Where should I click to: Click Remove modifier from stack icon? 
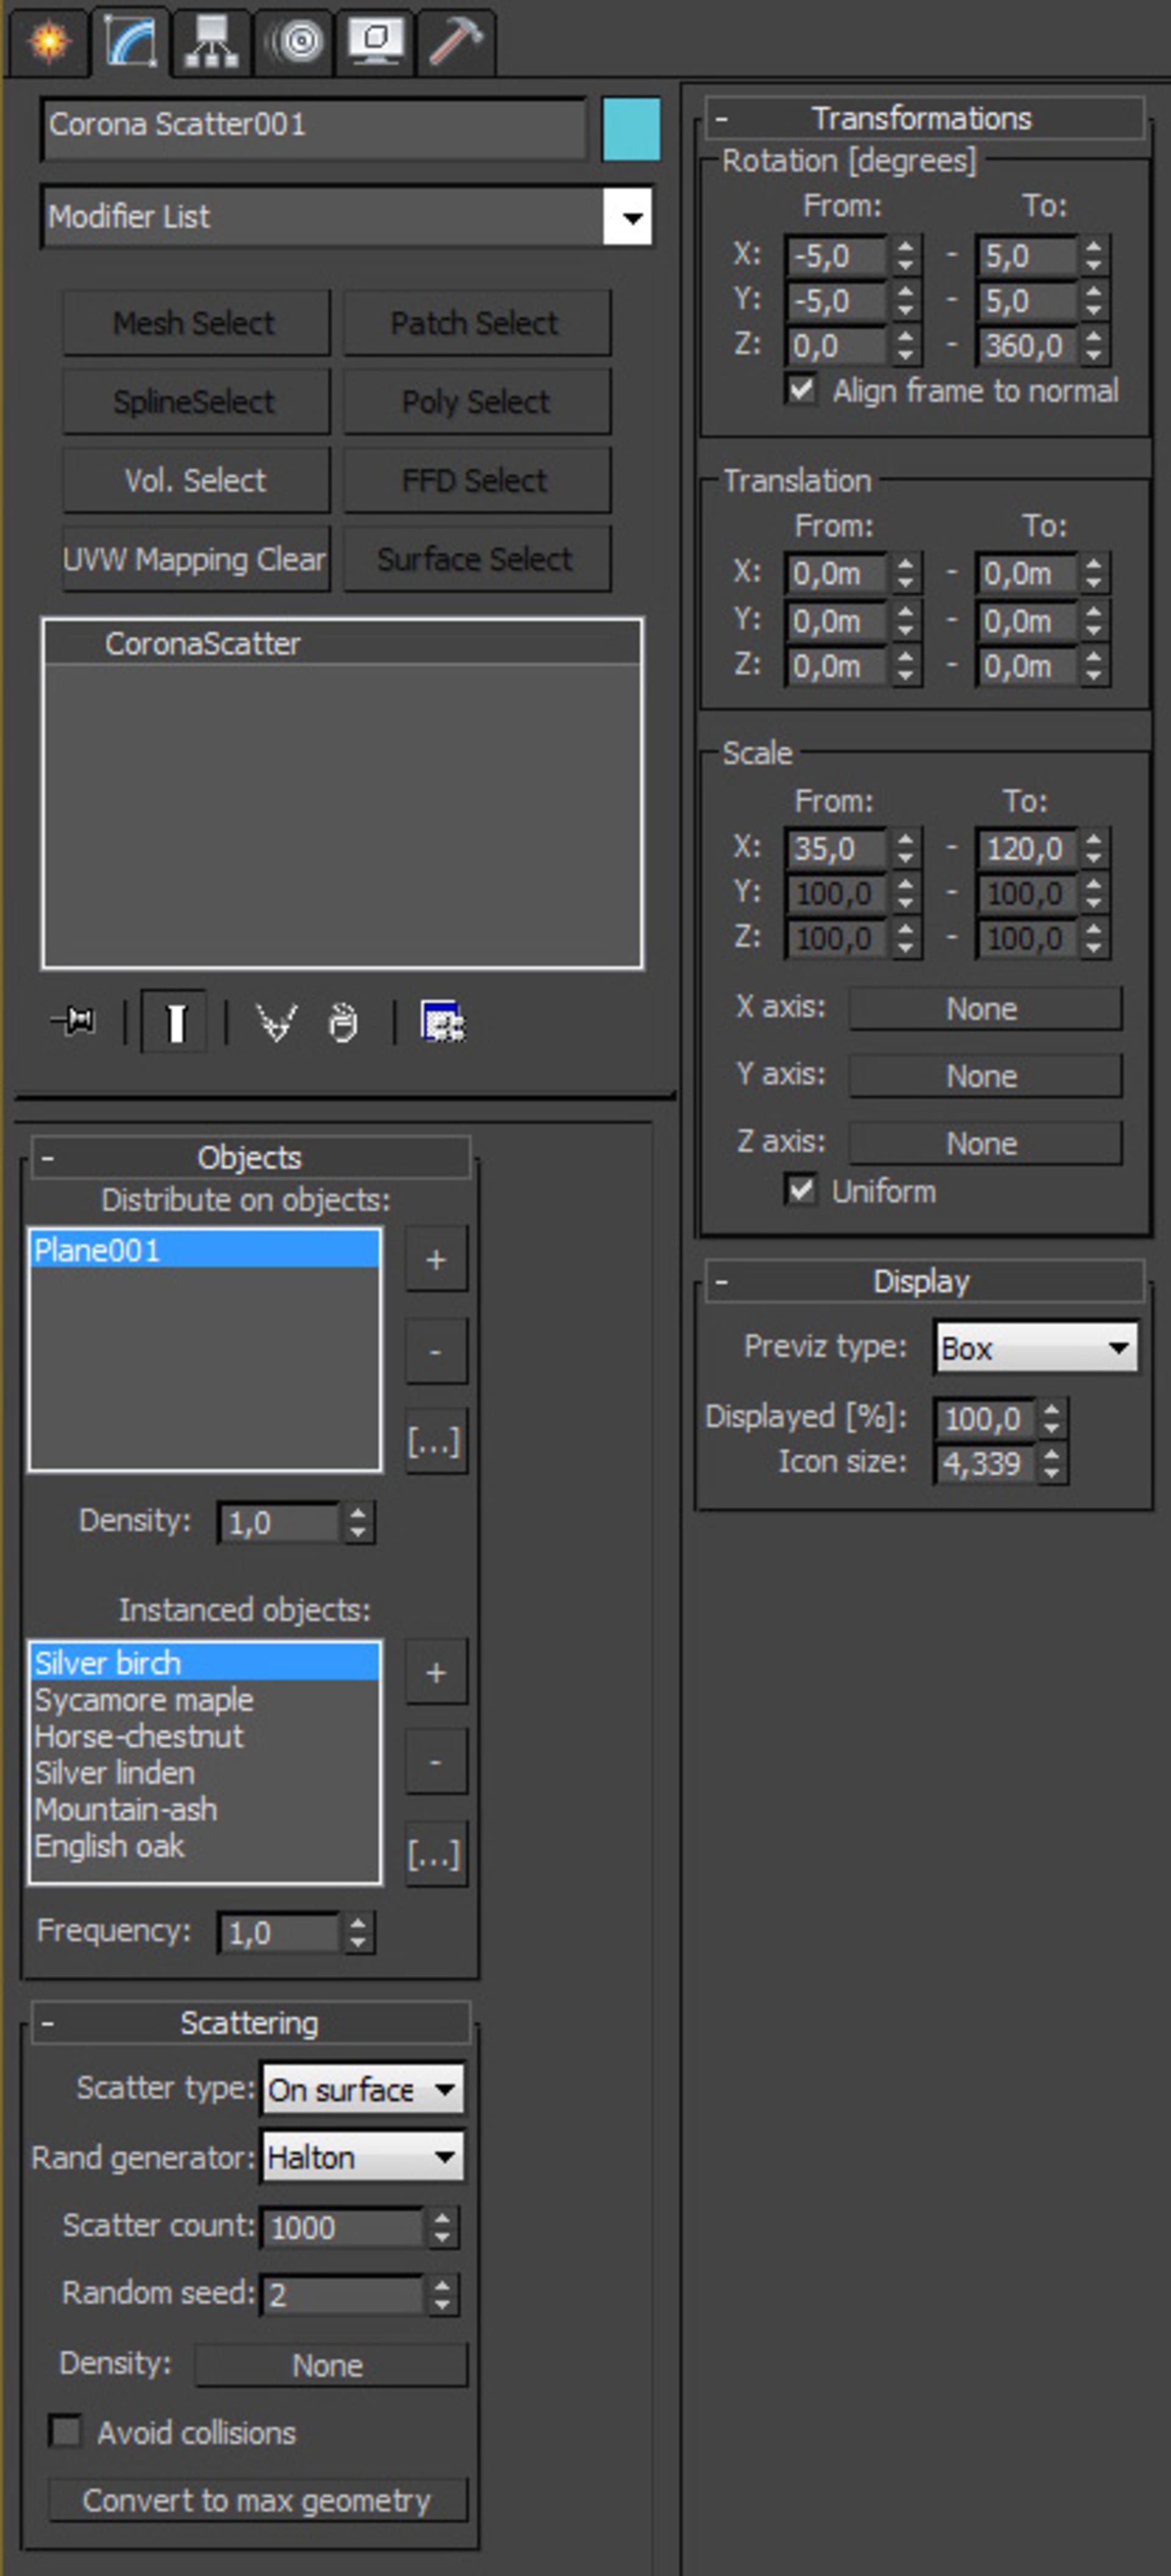click(343, 1022)
